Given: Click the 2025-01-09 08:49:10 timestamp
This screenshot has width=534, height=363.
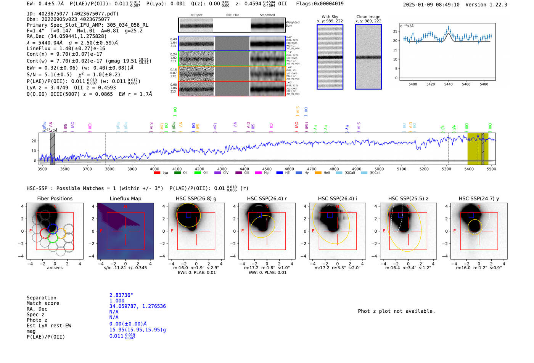Looking at the screenshot, I should coord(431,5).
